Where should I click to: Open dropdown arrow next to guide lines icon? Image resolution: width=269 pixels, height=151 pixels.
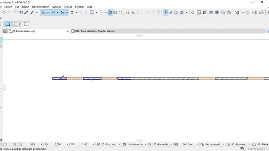(48, 13)
